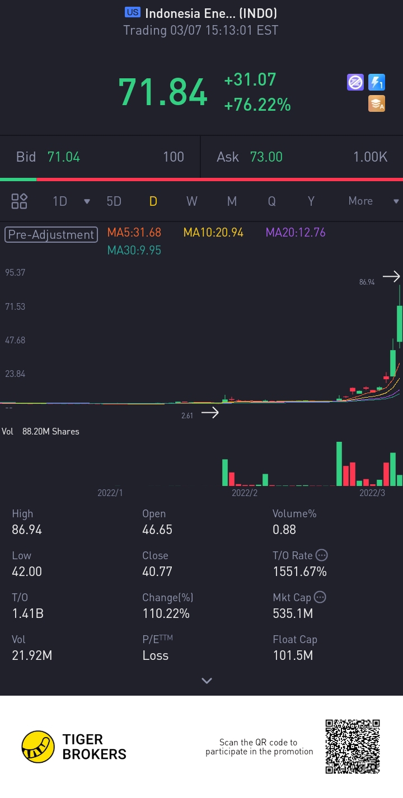Toggle the Pre-Adjustment price setting
This screenshot has height=798, width=403.
click(51, 234)
